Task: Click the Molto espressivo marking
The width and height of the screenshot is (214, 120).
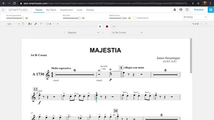Action: pos(61,68)
